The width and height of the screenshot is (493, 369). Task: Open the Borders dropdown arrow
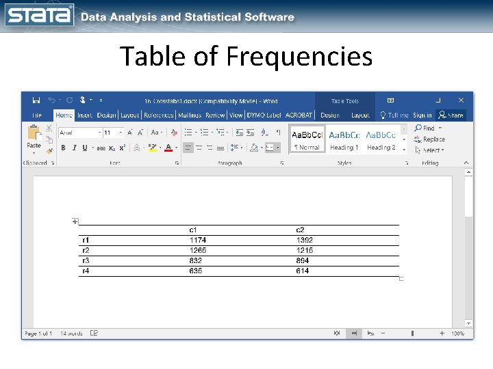pos(277,148)
